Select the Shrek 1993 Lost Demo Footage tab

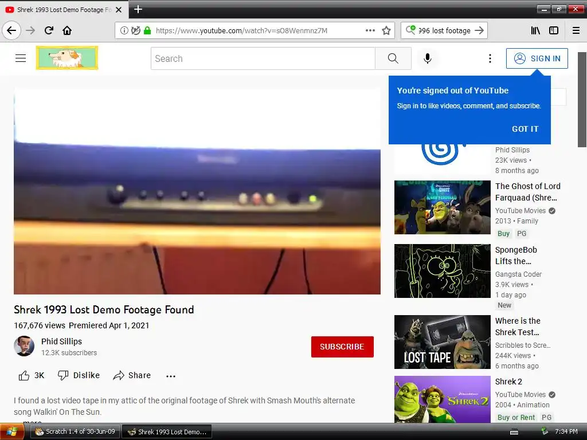click(64, 10)
